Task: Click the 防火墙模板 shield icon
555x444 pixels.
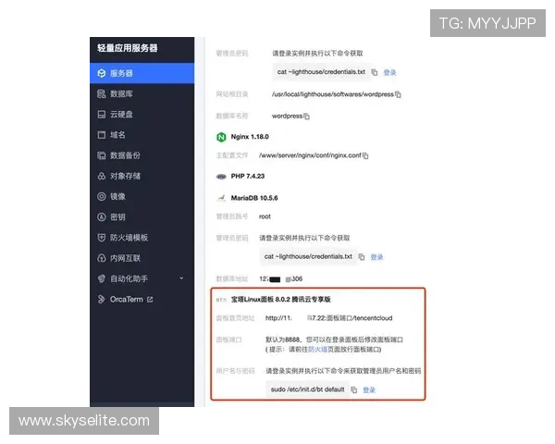Action: pos(102,238)
